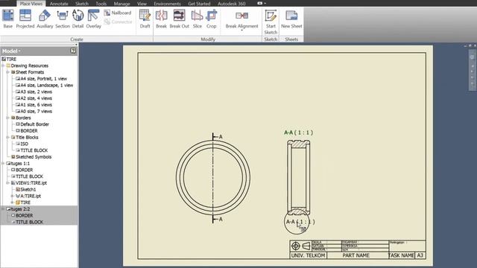Select BORDER under tugas 2:2
The height and width of the screenshot is (268, 477).
pos(22,215)
